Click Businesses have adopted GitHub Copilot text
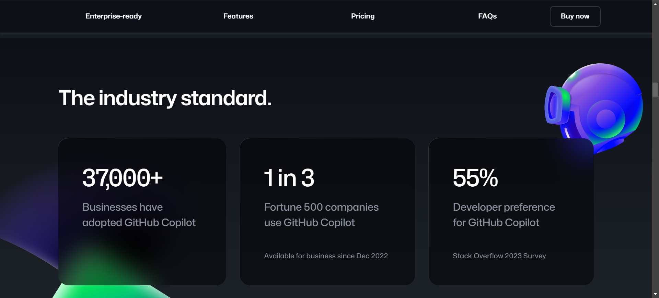This screenshot has height=298, width=659. (139, 215)
